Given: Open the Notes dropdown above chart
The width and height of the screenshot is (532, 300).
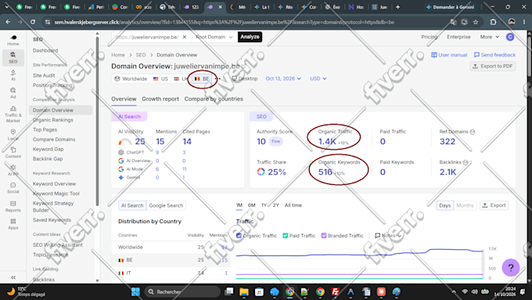Looking at the screenshot, I should (388, 236).
